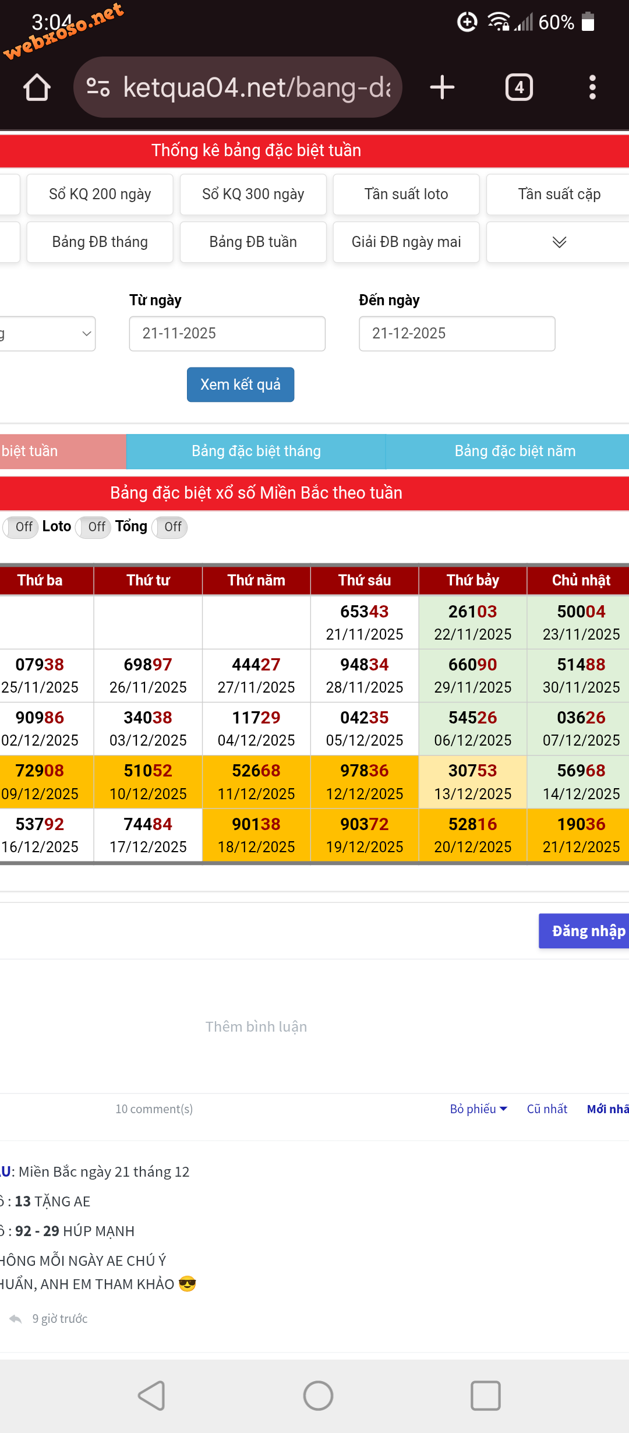Open the select box left of Từ ngày
Viewport: 629px width, 1433px height.
[47, 334]
